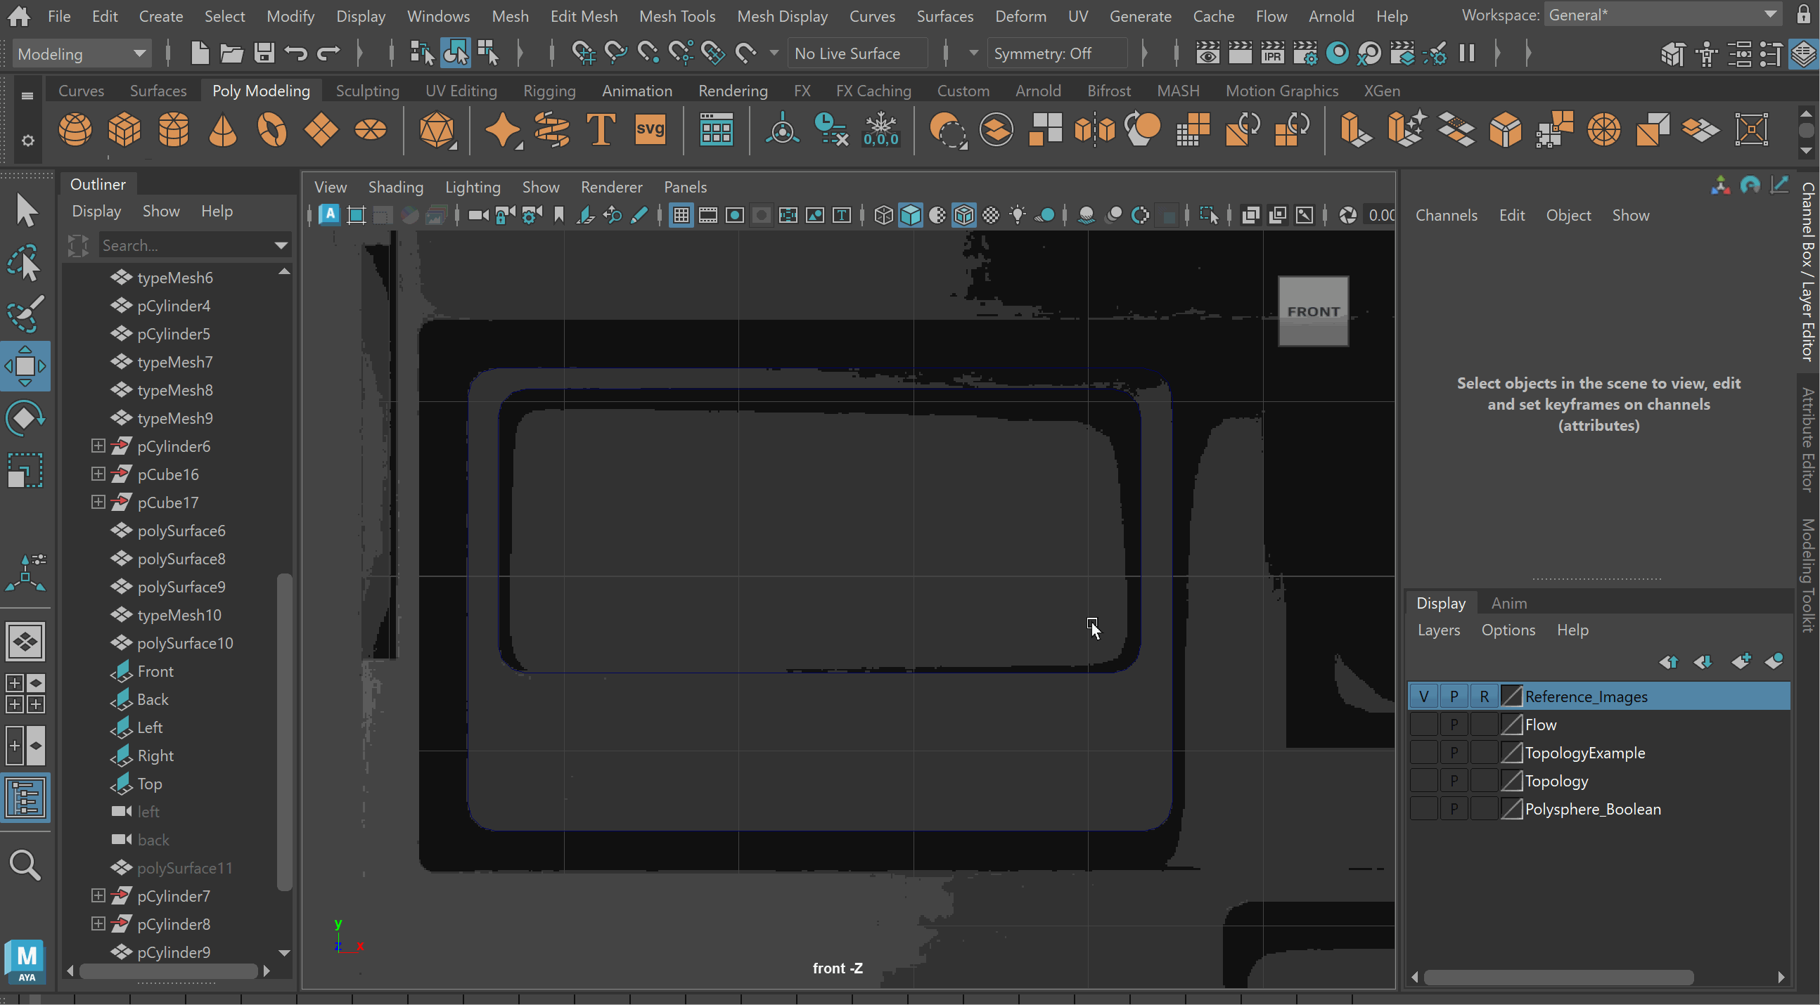
Task: Toggle visibility of Reference_Images layer
Action: [1423, 696]
